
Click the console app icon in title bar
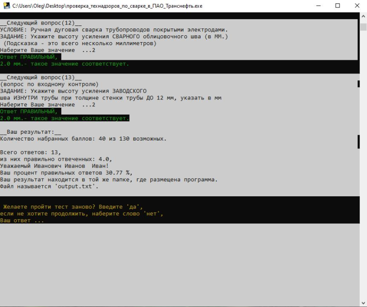pos(6,6)
